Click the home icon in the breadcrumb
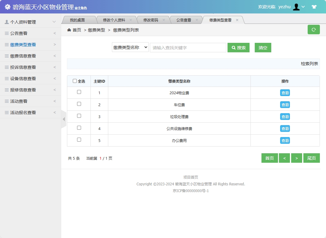This screenshot has width=326, height=238. click(69, 30)
